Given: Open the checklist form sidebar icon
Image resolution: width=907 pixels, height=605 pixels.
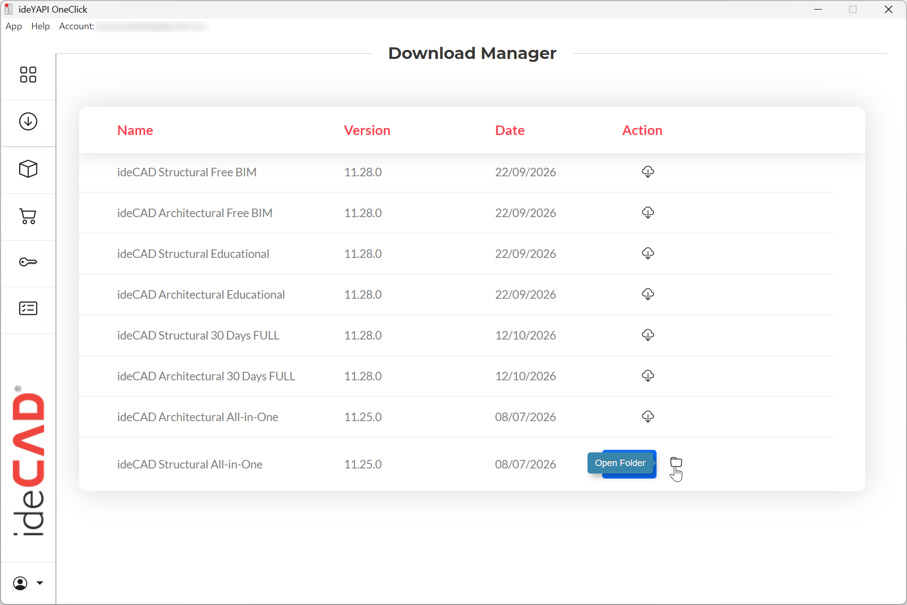Looking at the screenshot, I should click(x=28, y=308).
